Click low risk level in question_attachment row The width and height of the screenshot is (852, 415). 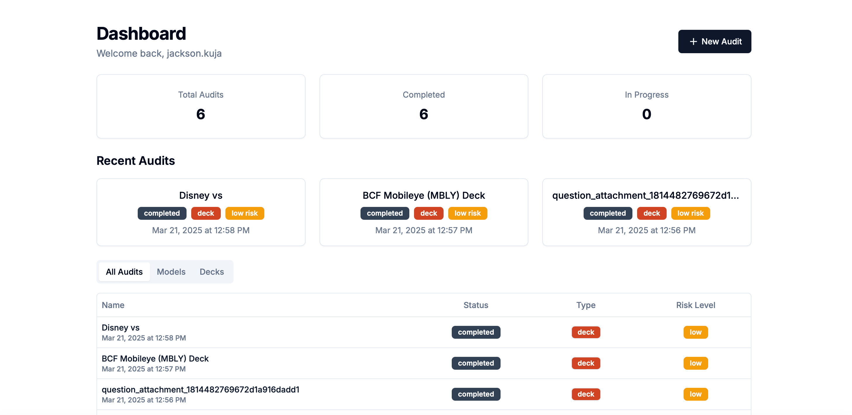(x=696, y=395)
